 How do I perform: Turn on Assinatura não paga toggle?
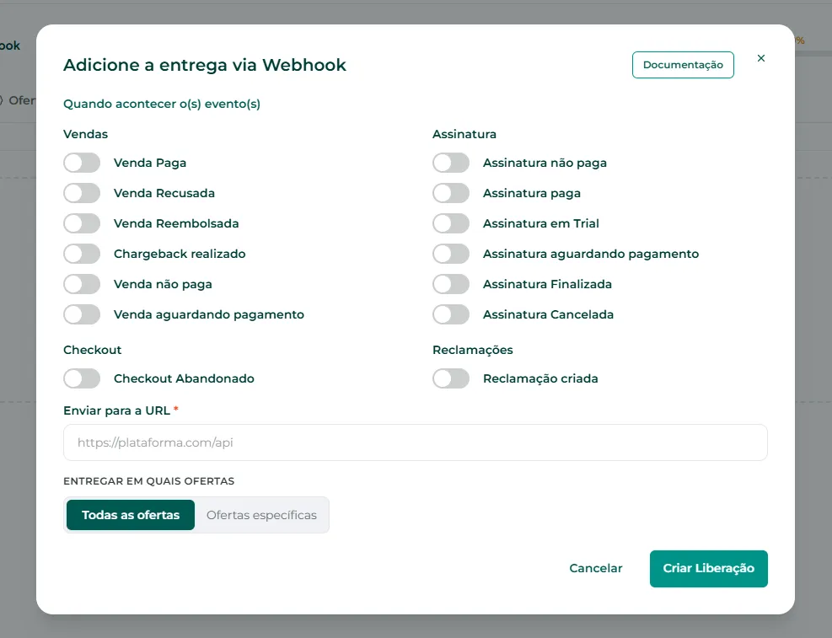point(451,163)
